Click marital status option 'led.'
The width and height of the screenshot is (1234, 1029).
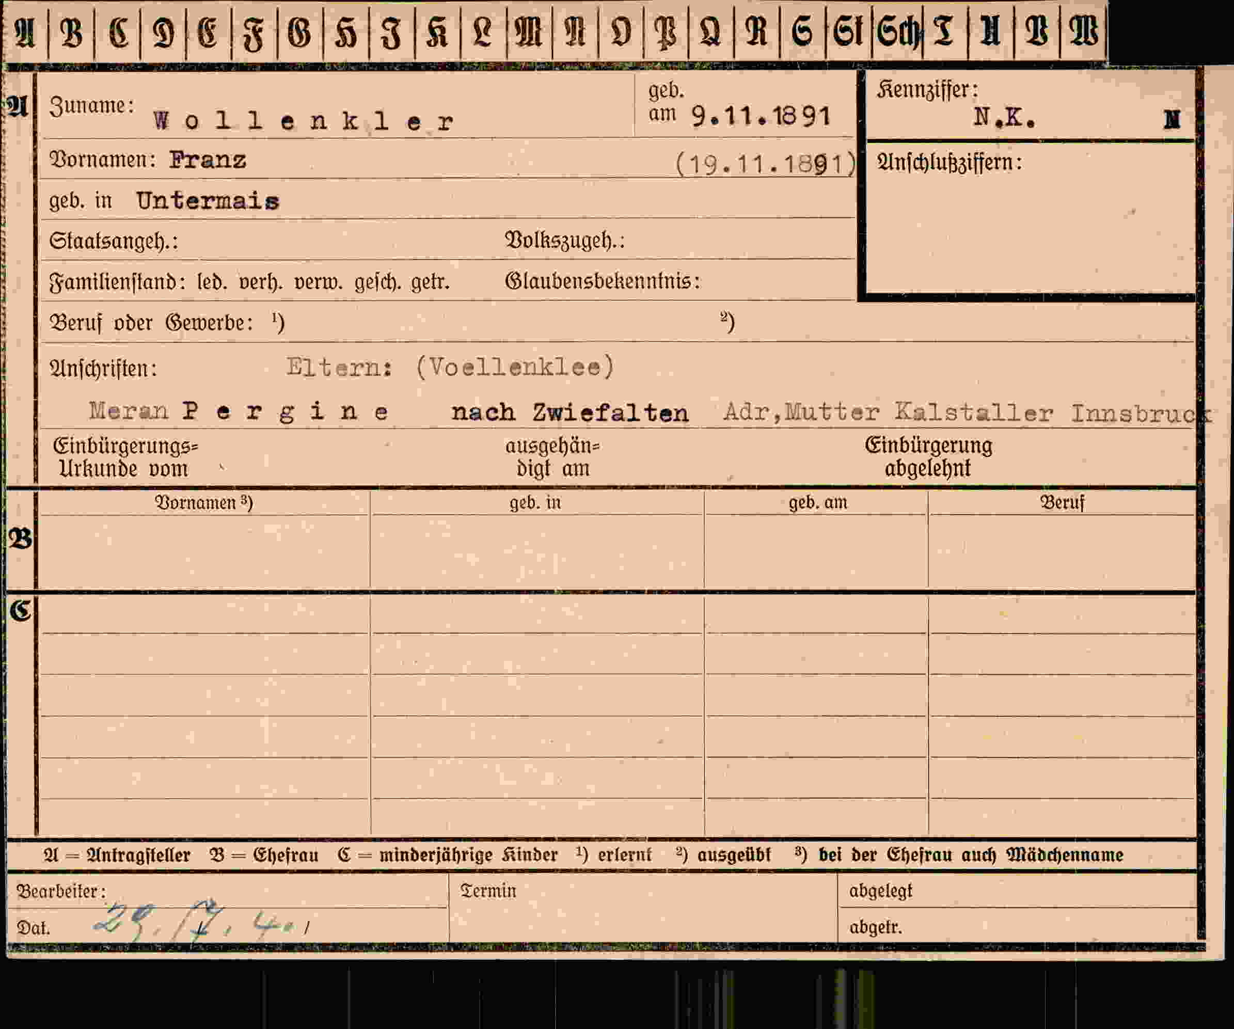pyautogui.click(x=212, y=282)
